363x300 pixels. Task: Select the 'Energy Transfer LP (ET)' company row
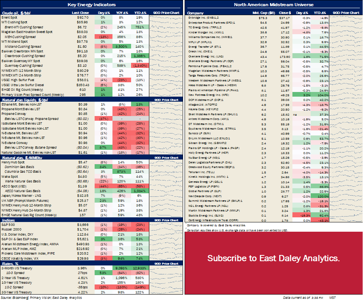[205, 47]
